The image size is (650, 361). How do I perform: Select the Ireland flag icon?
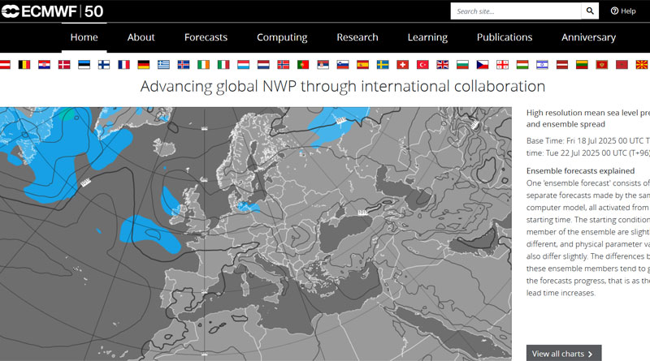[203, 65]
